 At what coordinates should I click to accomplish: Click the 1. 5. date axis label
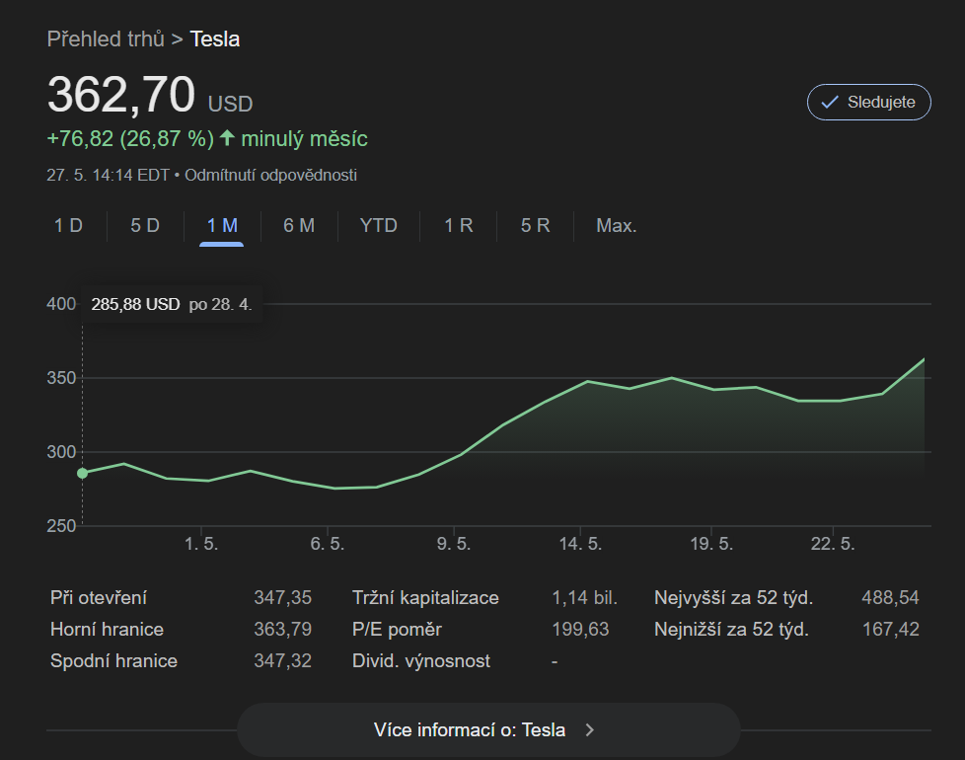pyautogui.click(x=201, y=544)
